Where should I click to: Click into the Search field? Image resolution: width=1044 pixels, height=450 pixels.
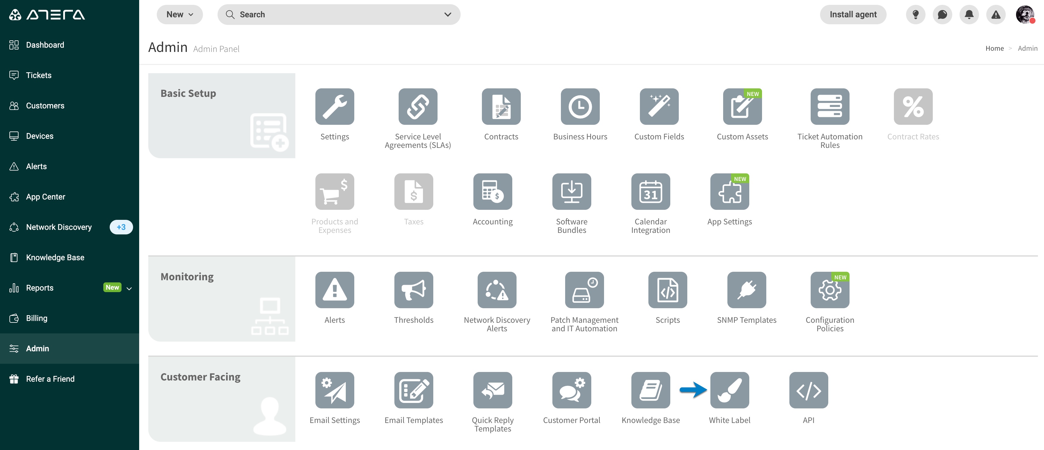338,15
